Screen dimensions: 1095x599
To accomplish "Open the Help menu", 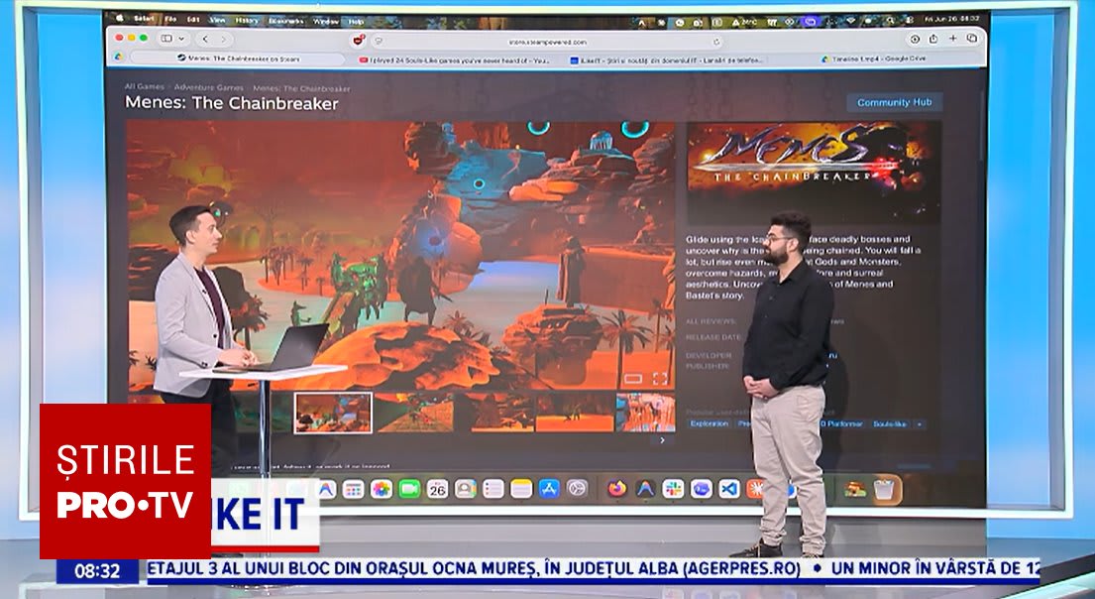I will pos(356,22).
